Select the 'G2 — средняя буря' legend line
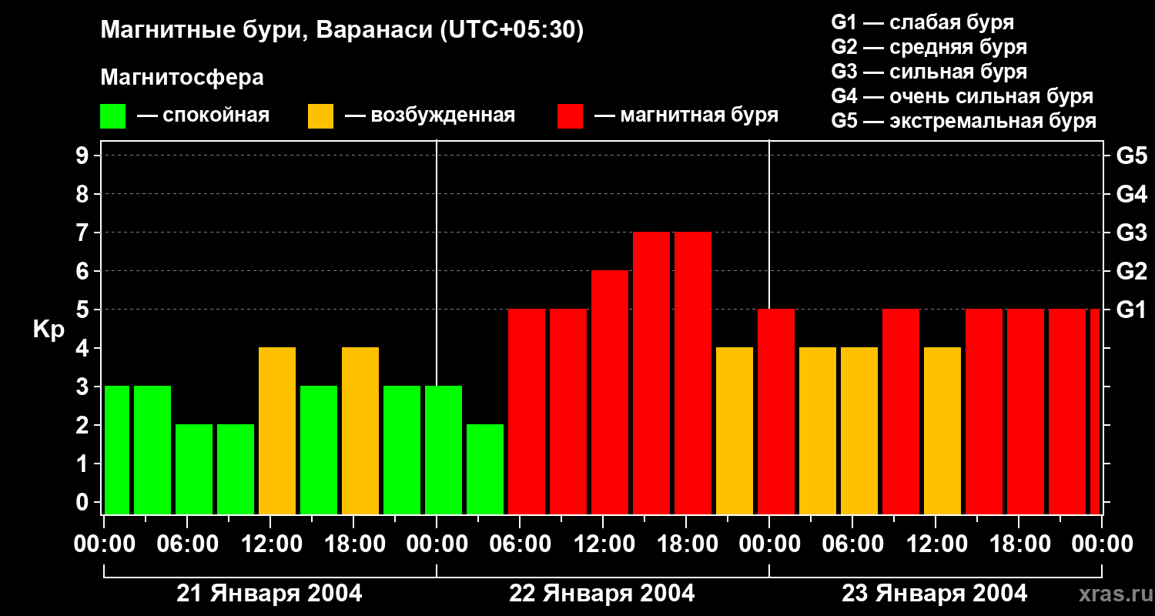This screenshot has width=1155, height=616. coord(929,47)
